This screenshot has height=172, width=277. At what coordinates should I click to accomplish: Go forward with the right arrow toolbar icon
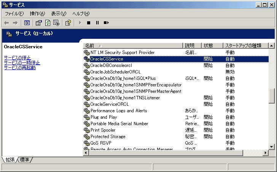click(x=15, y=23)
